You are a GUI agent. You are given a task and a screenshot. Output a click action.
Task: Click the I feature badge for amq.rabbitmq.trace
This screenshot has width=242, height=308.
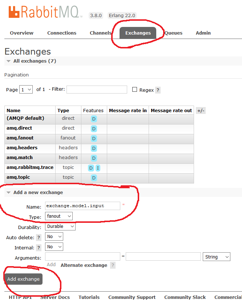(98, 168)
